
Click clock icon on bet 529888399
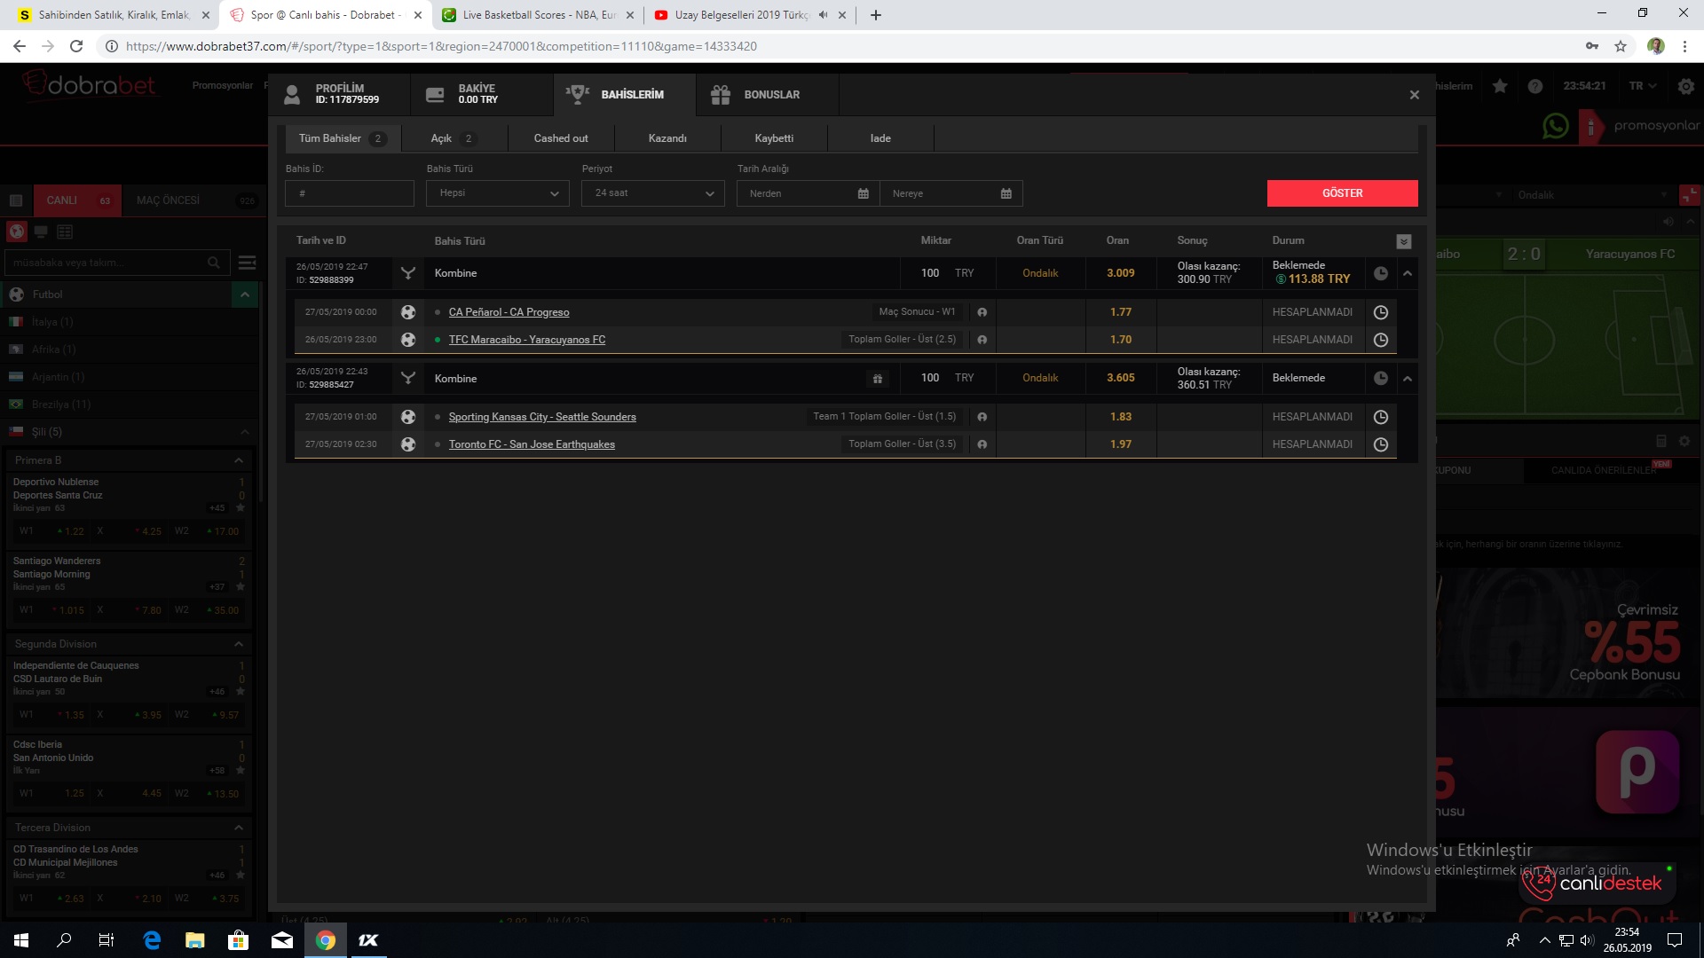coord(1381,273)
